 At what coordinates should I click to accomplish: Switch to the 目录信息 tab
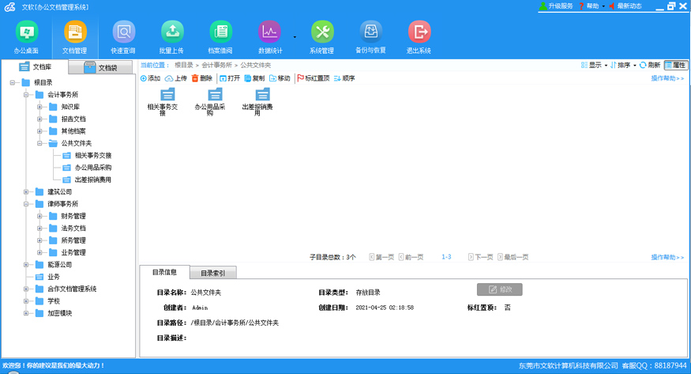pyautogui.click(x=164, y=272)
